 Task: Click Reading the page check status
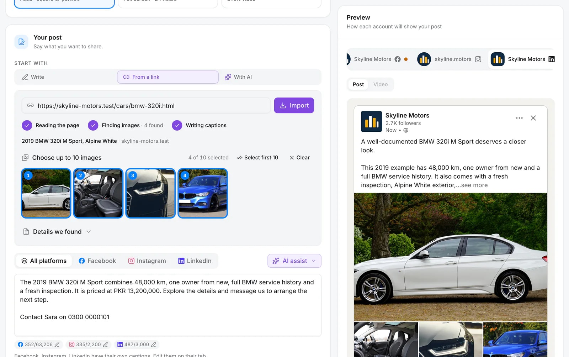pyautogui.click(x=50, y=125)
